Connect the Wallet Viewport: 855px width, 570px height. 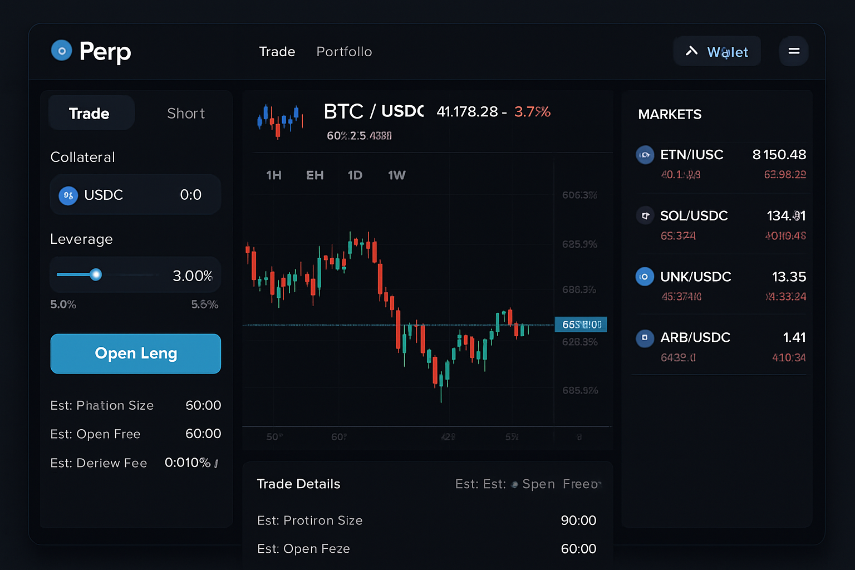pos(717,51)
